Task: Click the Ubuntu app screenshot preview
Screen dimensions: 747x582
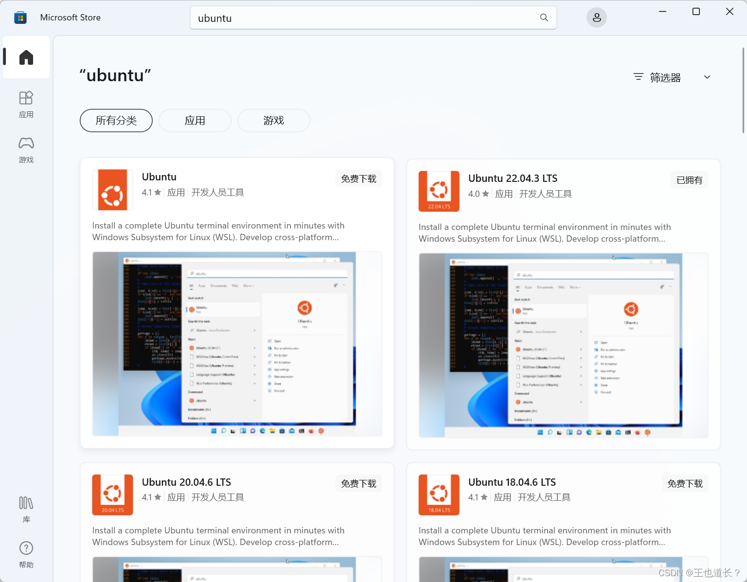Action: [x=237, y=343]
